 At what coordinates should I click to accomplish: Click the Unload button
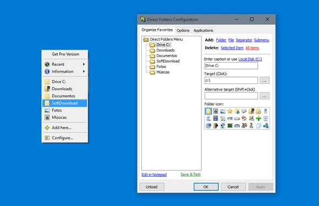click(x=152, y=187)
